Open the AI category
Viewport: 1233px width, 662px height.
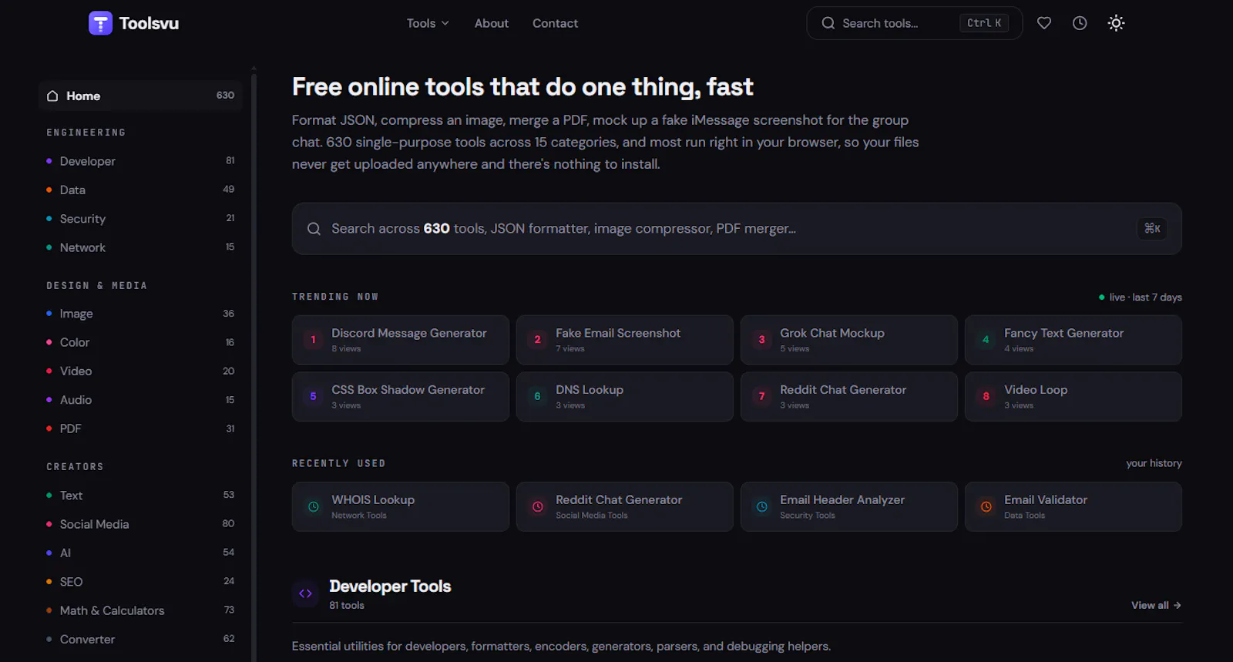coord(140,553)
